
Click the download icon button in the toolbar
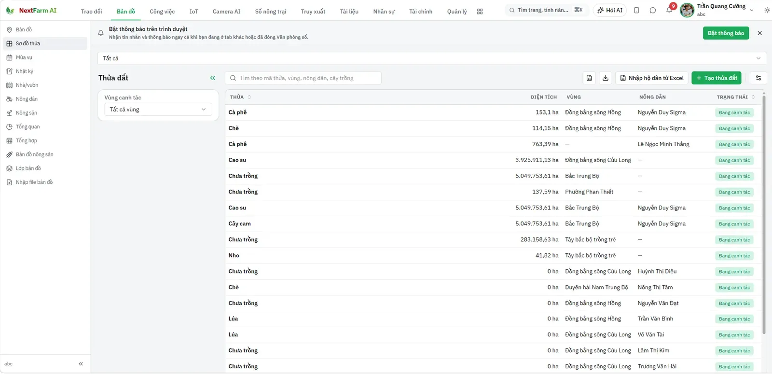[x=606, y=78]
